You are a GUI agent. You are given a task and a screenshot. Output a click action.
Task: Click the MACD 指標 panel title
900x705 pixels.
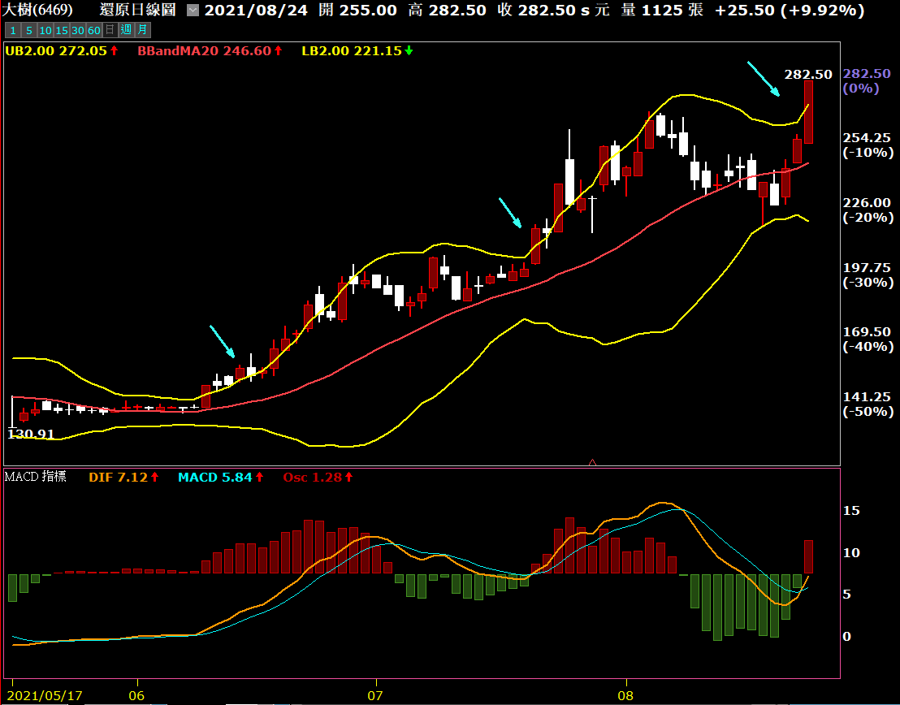[x=36, y=477]
